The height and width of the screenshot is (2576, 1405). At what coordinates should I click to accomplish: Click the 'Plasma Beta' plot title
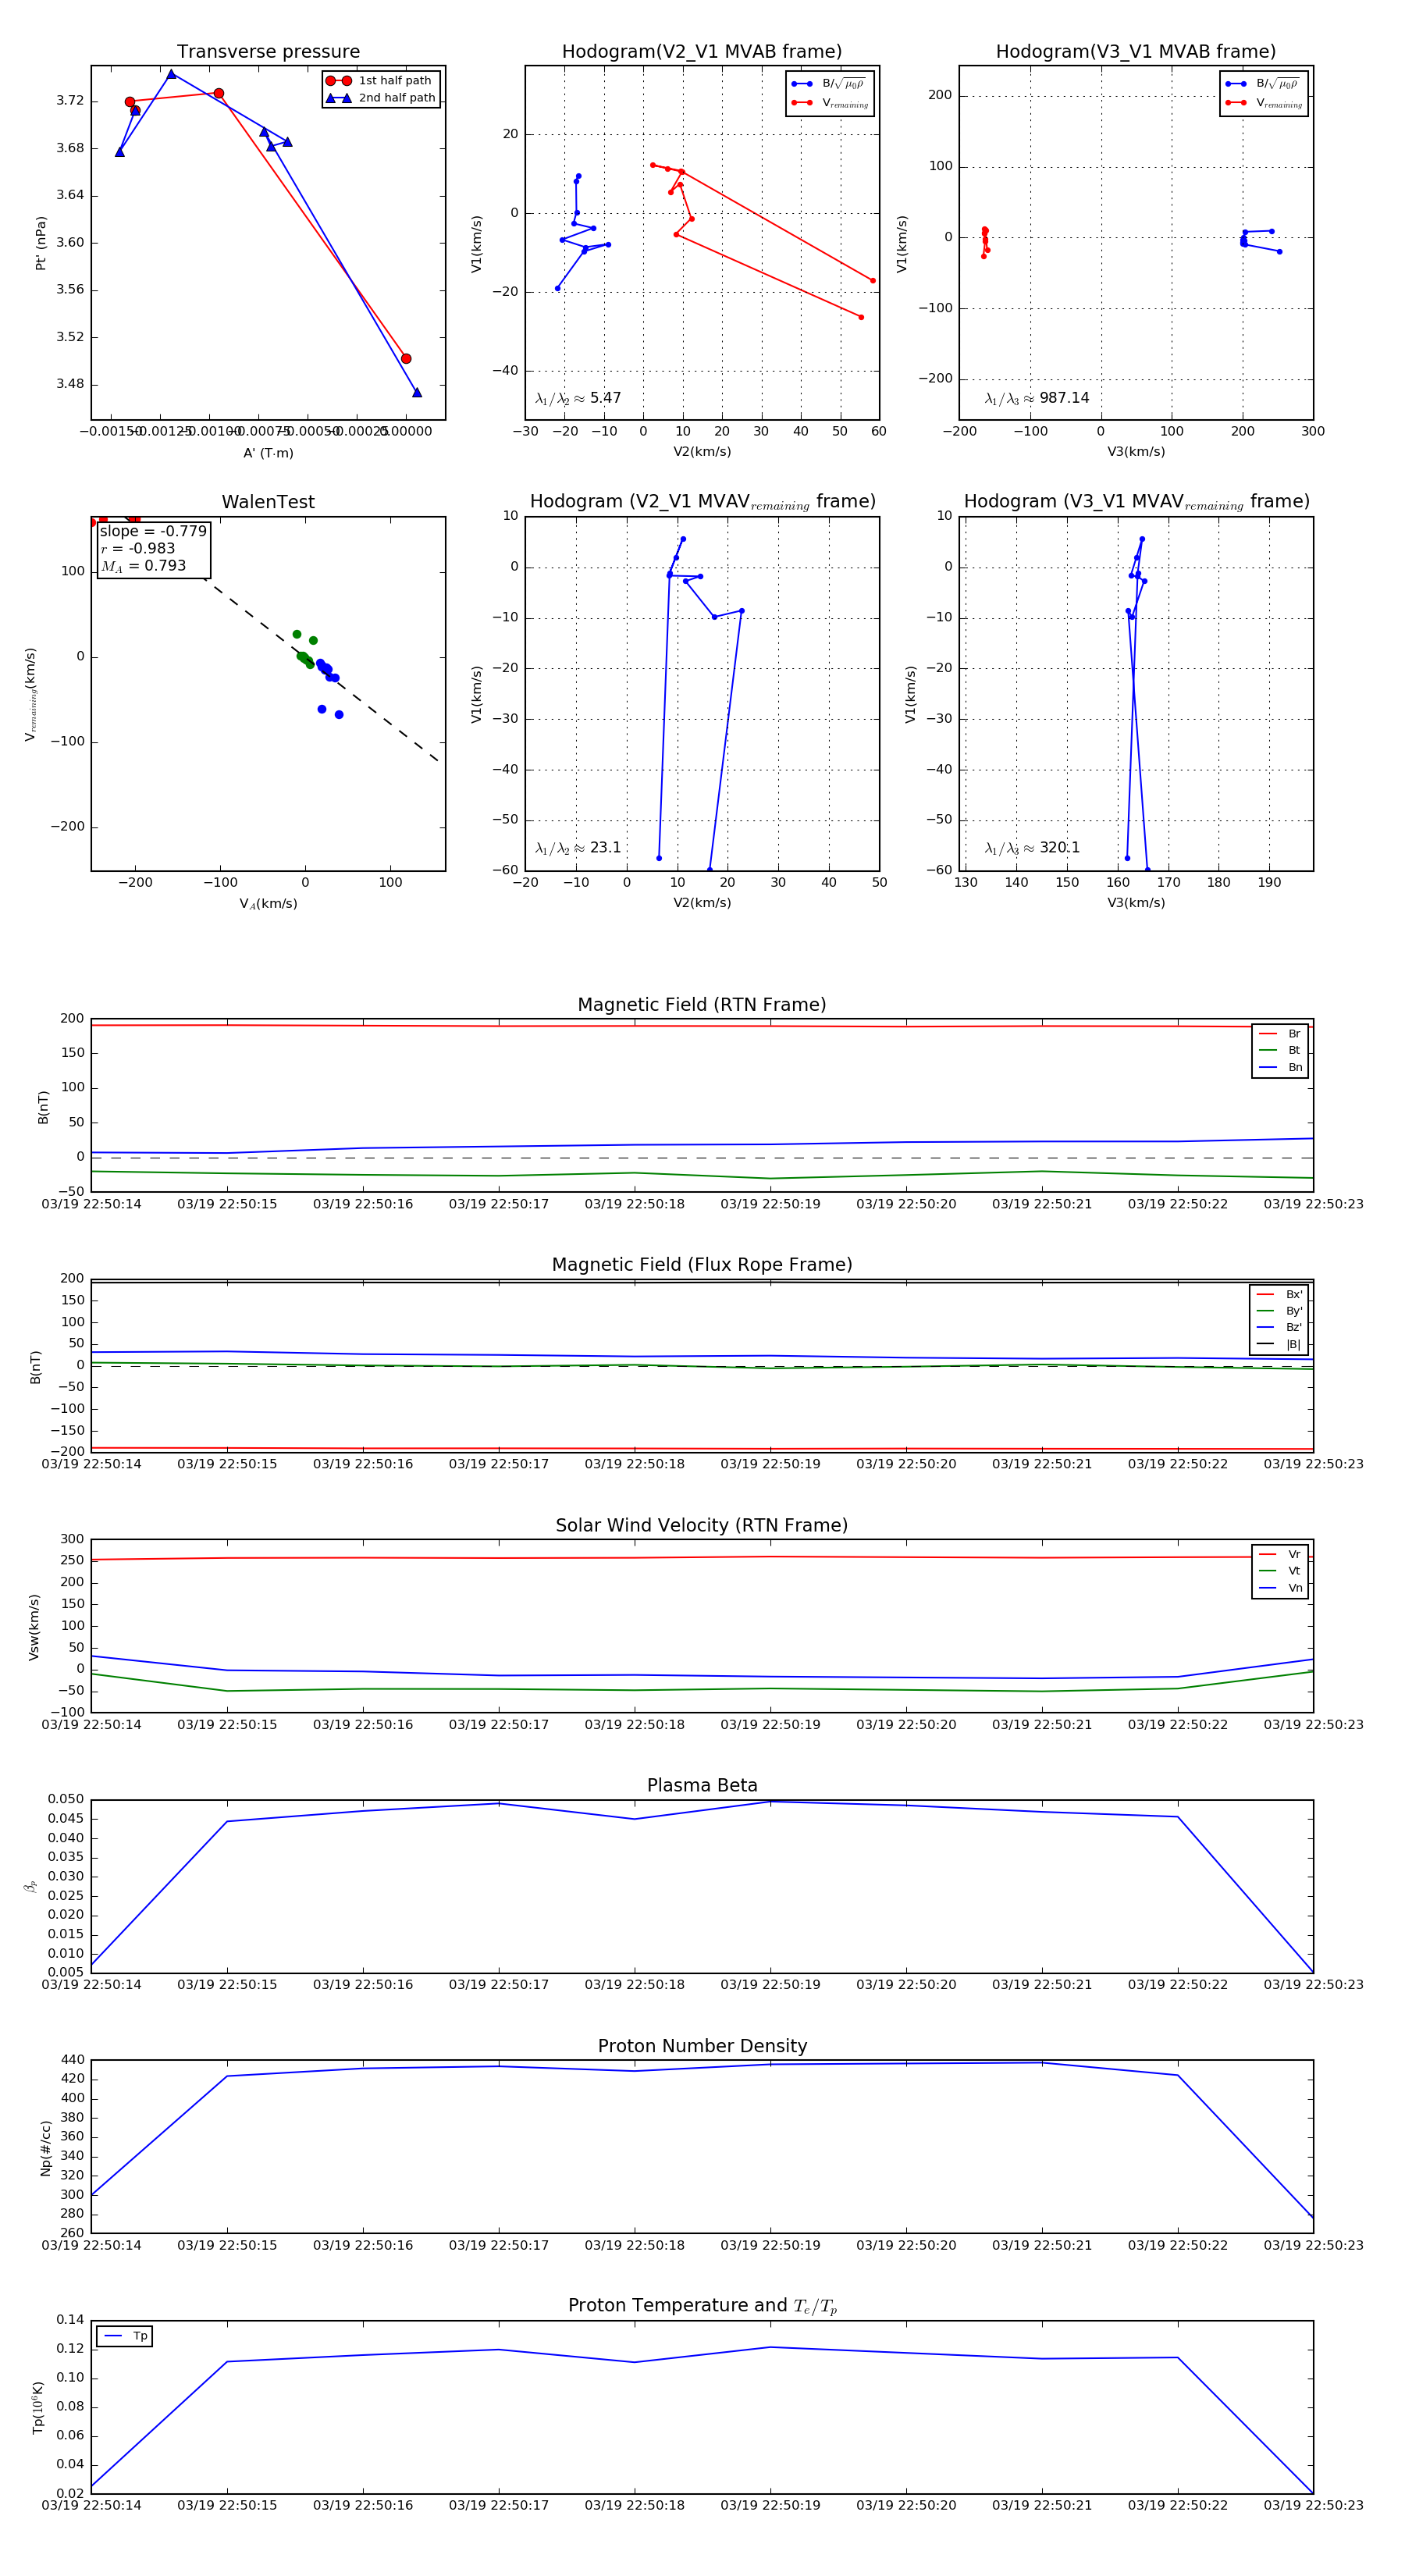[x=702, y=1786]
